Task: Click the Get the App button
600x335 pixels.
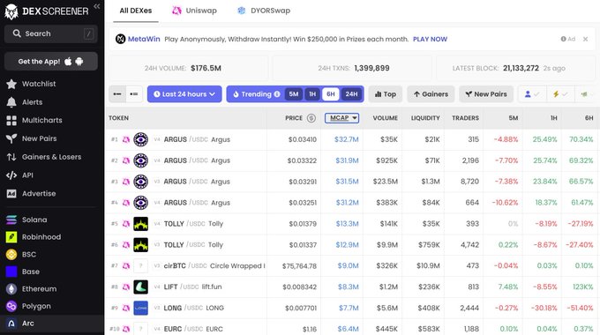Action: click(x=51, y=61)
